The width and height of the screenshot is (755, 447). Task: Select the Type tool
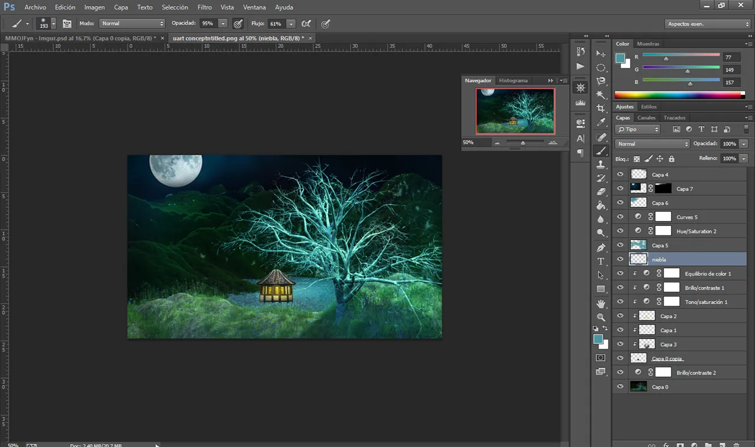tap(600, 261)
